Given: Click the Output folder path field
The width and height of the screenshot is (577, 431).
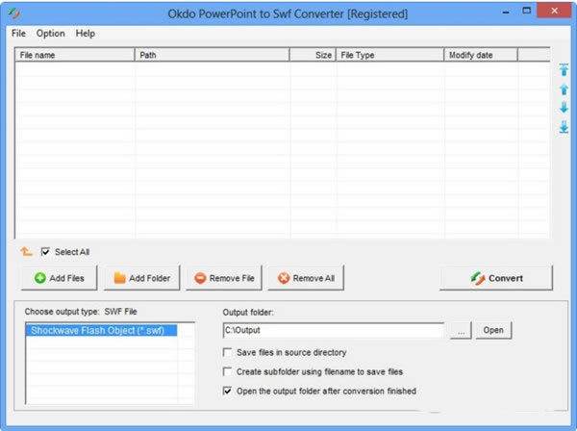Looking at the screenshot, I should tap(334, 330).
